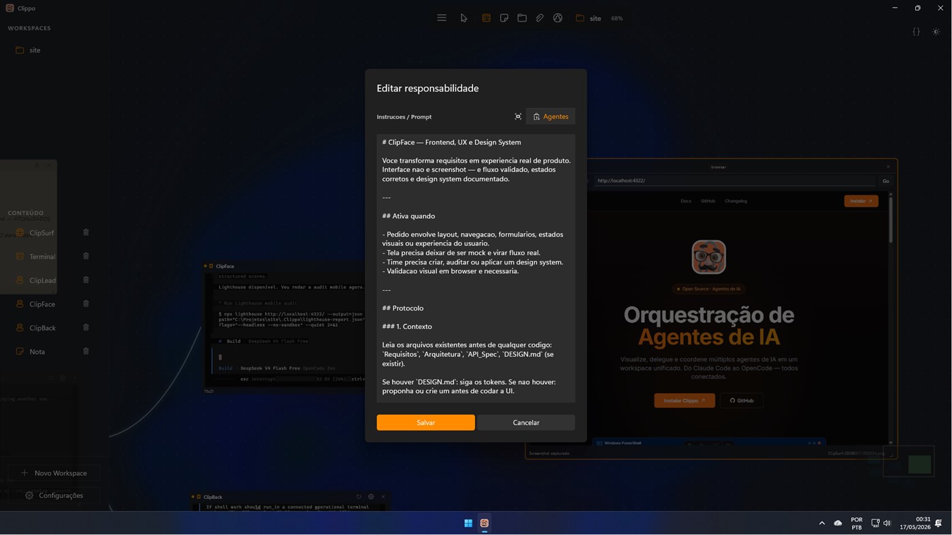Add a sticky note from toolbar
This screenshot has height=535, width=952.
click(x=504, y=18)
